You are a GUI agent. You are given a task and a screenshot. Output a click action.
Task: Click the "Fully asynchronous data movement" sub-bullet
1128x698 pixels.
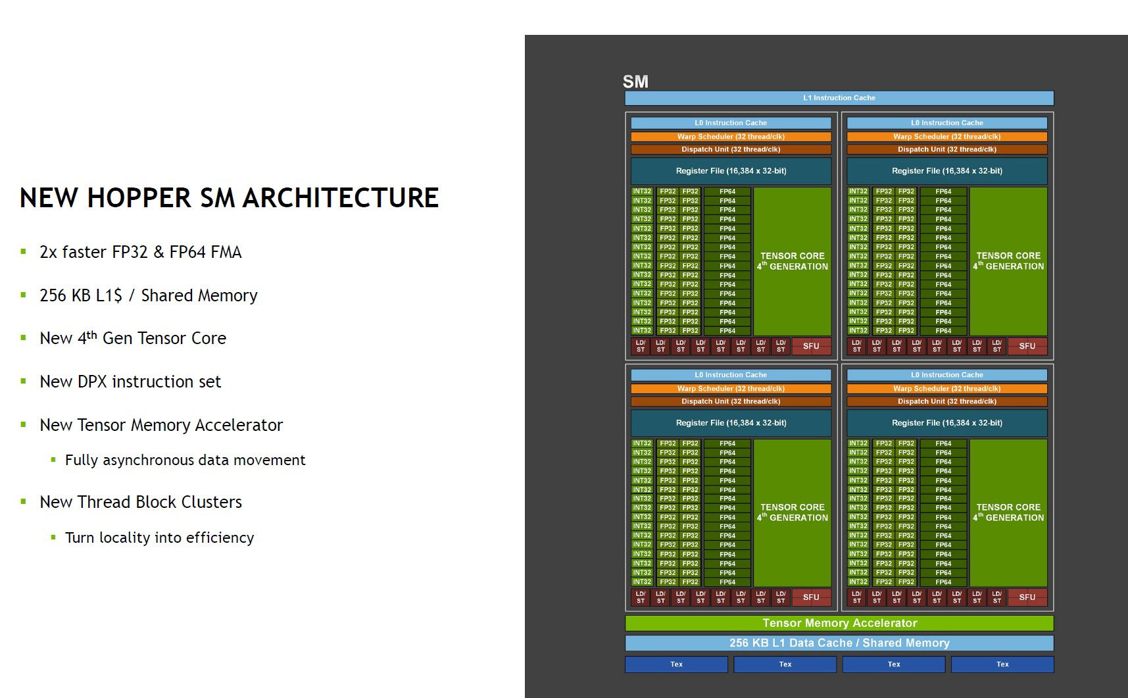[x=185, y=461]
